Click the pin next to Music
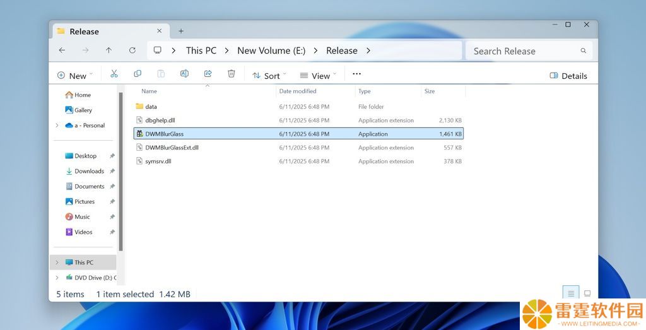The width and height of the screenshot is (646, 330). [112, 216]
